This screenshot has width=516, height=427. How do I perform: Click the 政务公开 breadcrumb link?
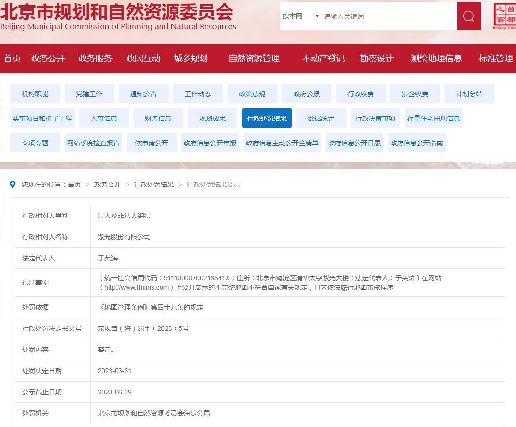107,184
